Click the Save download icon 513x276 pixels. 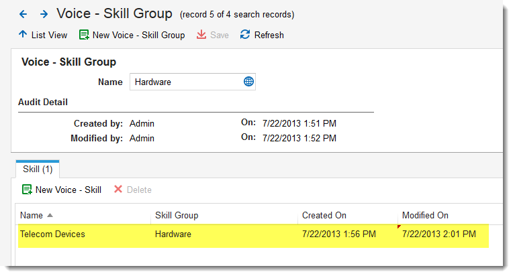[x=201, y=35]
